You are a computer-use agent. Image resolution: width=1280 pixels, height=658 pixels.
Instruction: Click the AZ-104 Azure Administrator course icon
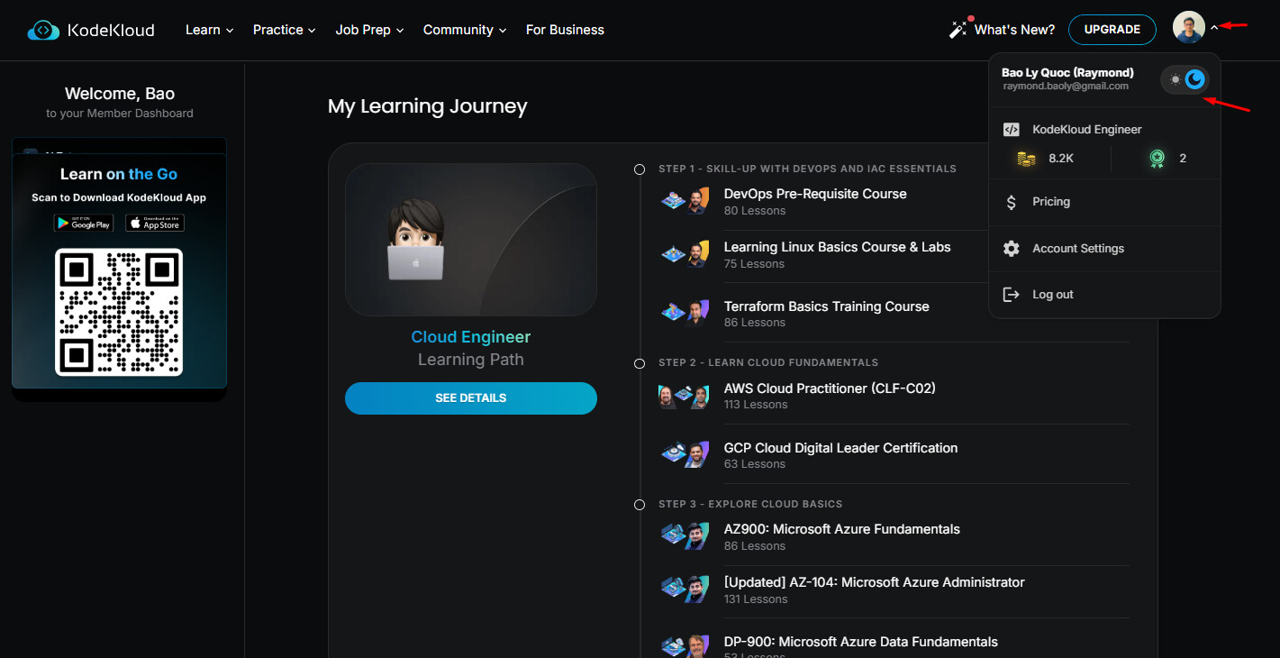tap(685, 589)
